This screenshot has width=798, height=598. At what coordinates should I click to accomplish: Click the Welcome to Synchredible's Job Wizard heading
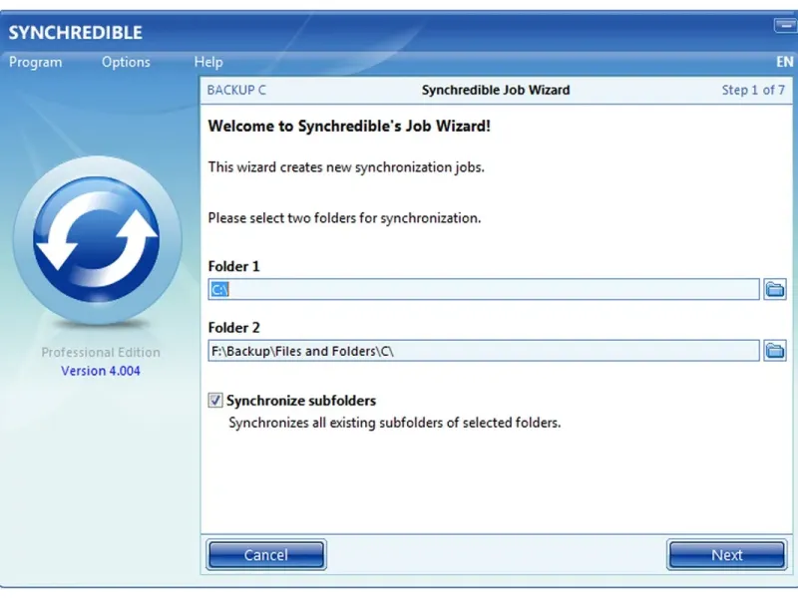click(349, 127)
